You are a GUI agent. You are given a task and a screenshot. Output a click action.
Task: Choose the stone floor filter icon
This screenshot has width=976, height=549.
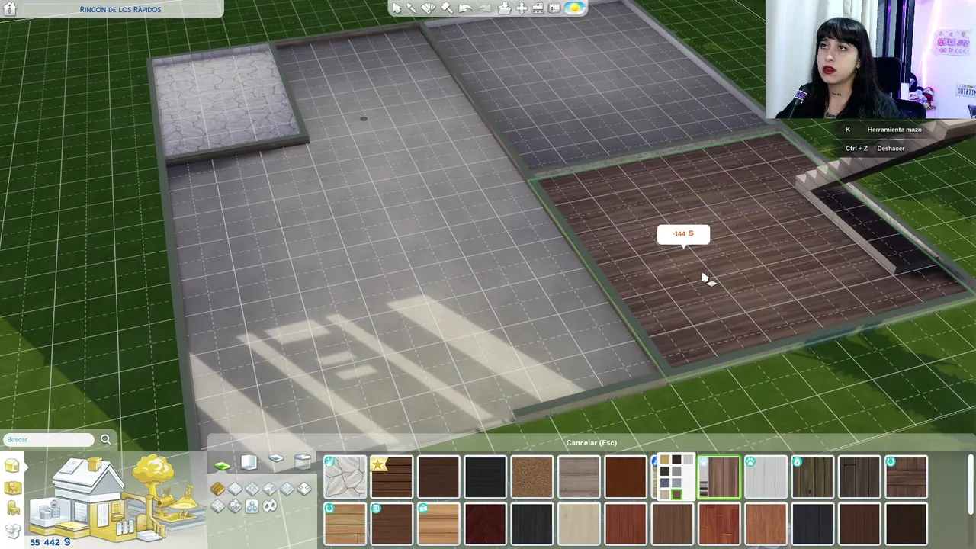tap(270, 489)
